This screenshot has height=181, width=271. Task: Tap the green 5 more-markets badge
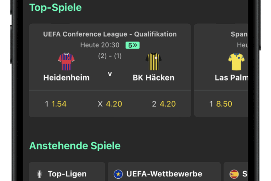132,45
